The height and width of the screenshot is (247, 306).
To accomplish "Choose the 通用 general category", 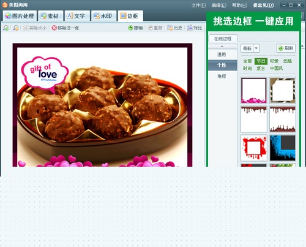I will click(x=222, y=55).
